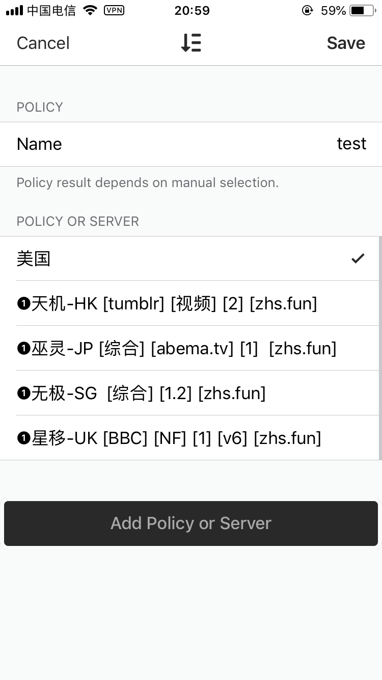Tap the Wi-Fi status icon
Image resolution: width=382 pixels, height=680 pixels.
tap(90, 10)
